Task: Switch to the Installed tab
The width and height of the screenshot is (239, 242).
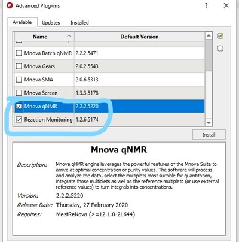Action: tap(79, 23)
